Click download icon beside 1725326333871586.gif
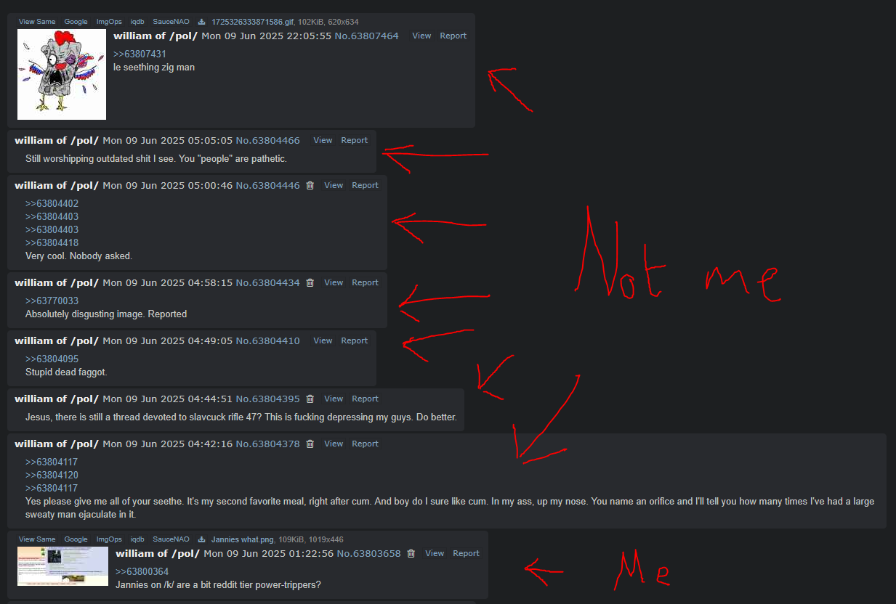The height and width of the screenshot is (604, 896). click(x=201, y=22)
